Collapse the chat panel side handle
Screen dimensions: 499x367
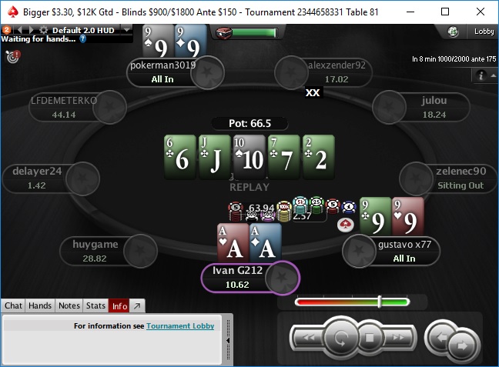pyautogui.click(x=228, y=340)
